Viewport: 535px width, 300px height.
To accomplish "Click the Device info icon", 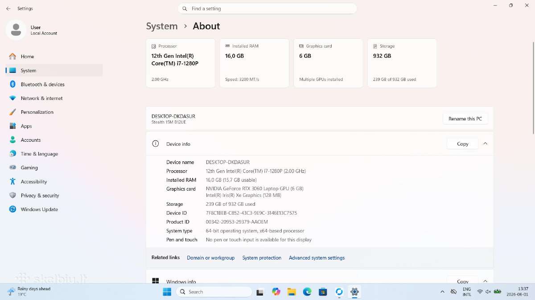I will 156,144.
